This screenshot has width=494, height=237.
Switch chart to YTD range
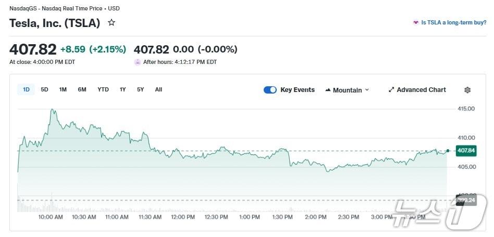103,89
